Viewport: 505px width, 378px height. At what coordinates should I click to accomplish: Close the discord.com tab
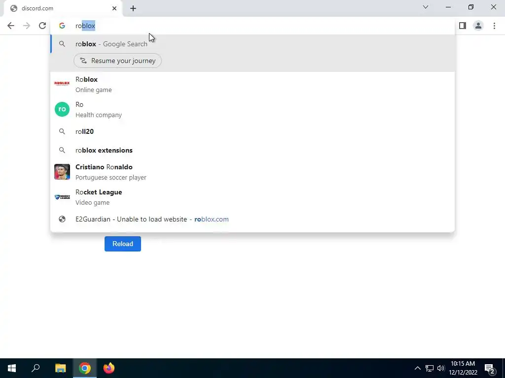coord(114,8)
